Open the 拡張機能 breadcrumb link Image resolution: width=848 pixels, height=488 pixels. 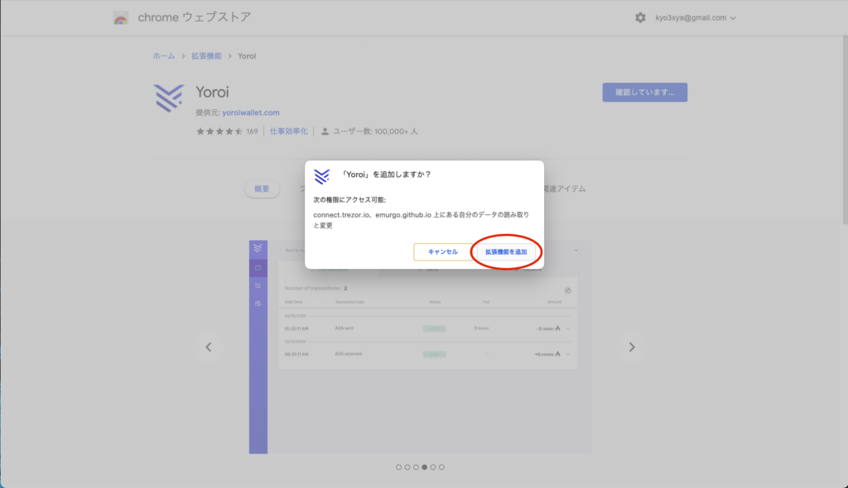click(x=206, y=56)
